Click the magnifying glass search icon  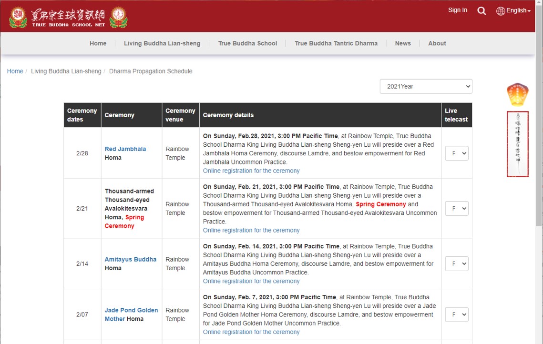(x=482, y=11)
